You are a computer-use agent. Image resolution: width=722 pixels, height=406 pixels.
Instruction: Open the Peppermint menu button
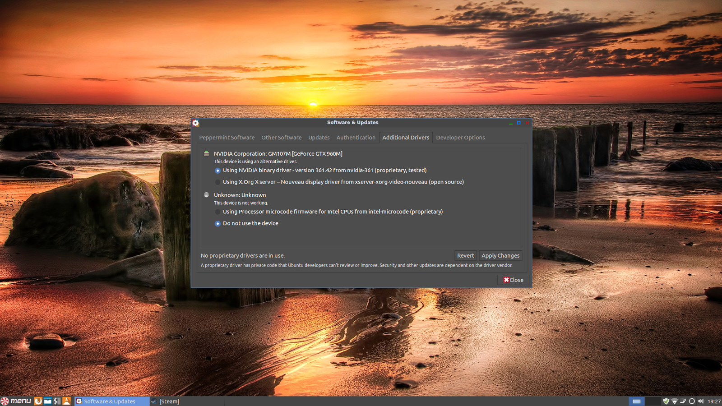click(x=16, y=401)
